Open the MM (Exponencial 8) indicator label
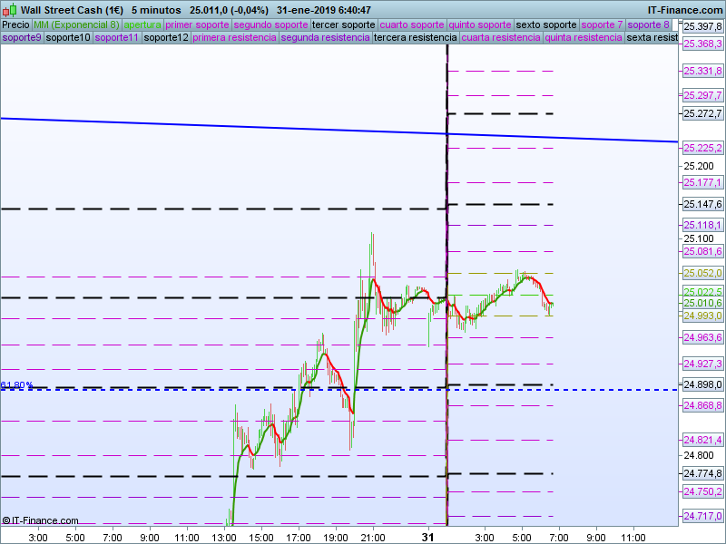This screenshot has height=544, width=726. coord(76,25)
